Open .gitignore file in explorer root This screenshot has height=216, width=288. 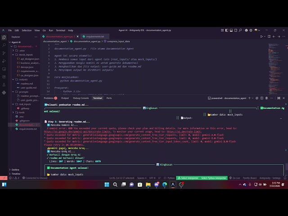click(x=23, y=121)
